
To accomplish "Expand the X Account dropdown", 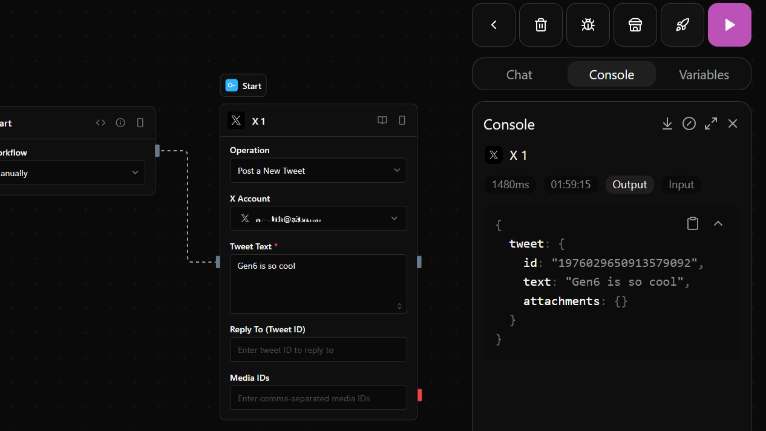I will (x=318, y=219).
